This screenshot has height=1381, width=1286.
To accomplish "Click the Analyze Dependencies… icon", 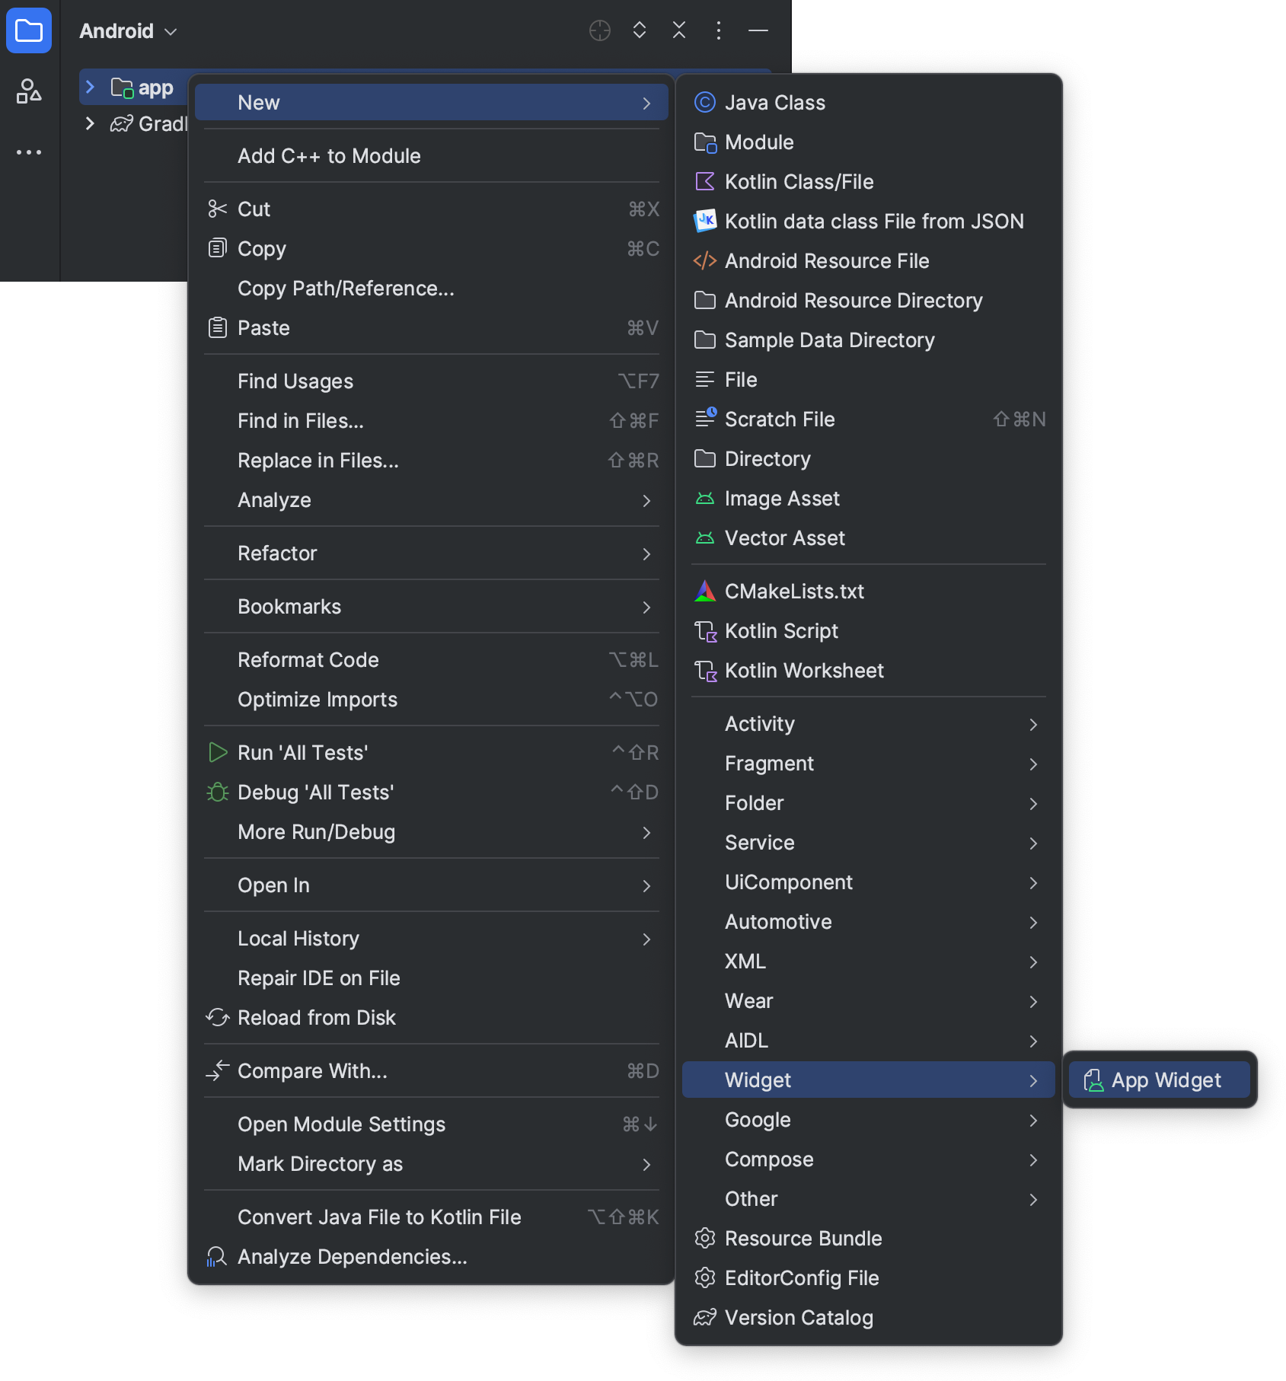I will 217,1256.
